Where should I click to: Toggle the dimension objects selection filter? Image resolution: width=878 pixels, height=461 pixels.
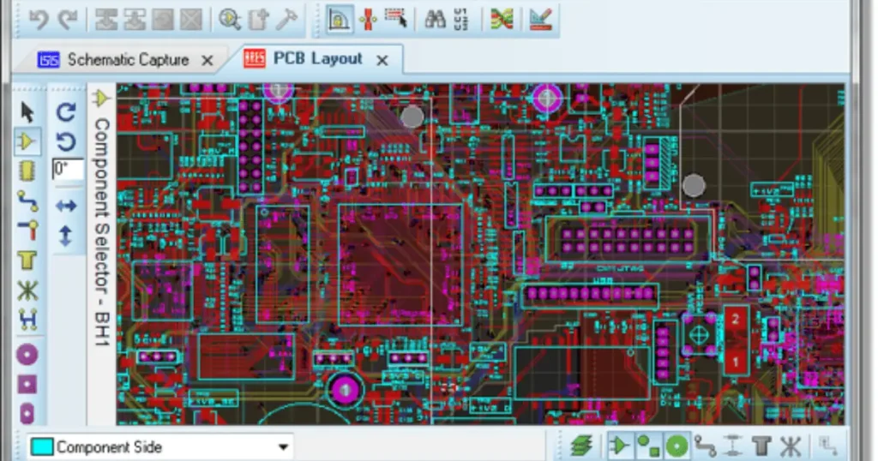pos(733,446)
